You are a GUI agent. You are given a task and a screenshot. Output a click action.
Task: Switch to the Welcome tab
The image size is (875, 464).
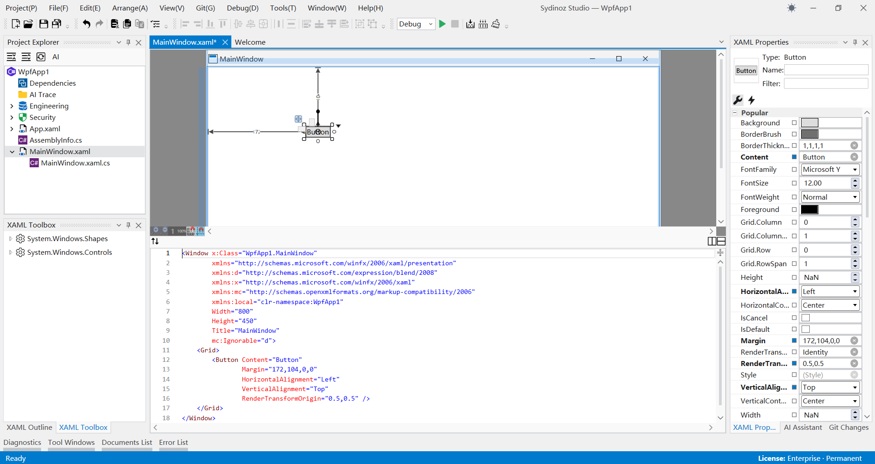pos(250,42)
